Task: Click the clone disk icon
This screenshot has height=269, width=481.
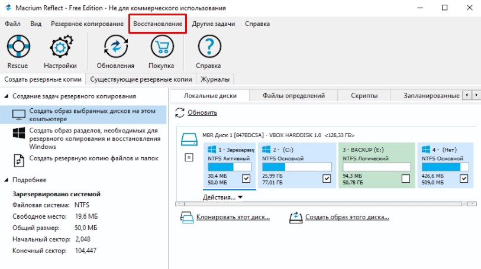Action: tap(187, 217)
